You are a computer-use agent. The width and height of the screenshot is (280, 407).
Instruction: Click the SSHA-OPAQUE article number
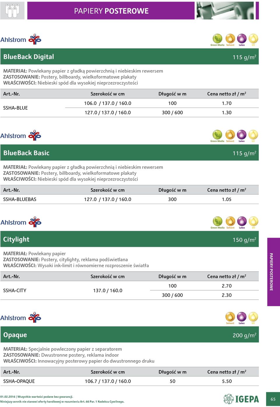point(19,381)
